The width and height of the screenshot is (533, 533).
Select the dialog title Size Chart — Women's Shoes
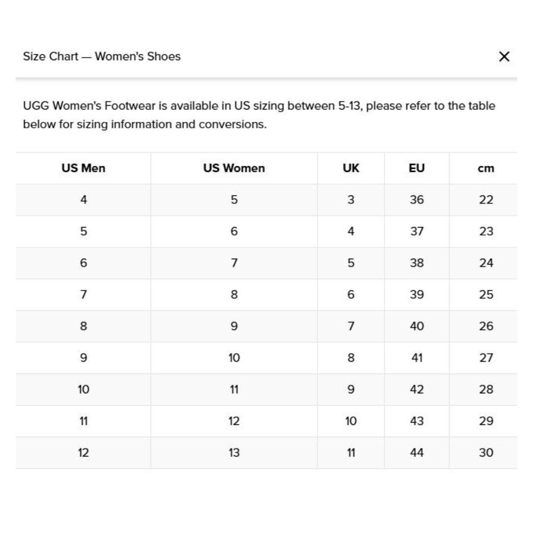point(102,56)
